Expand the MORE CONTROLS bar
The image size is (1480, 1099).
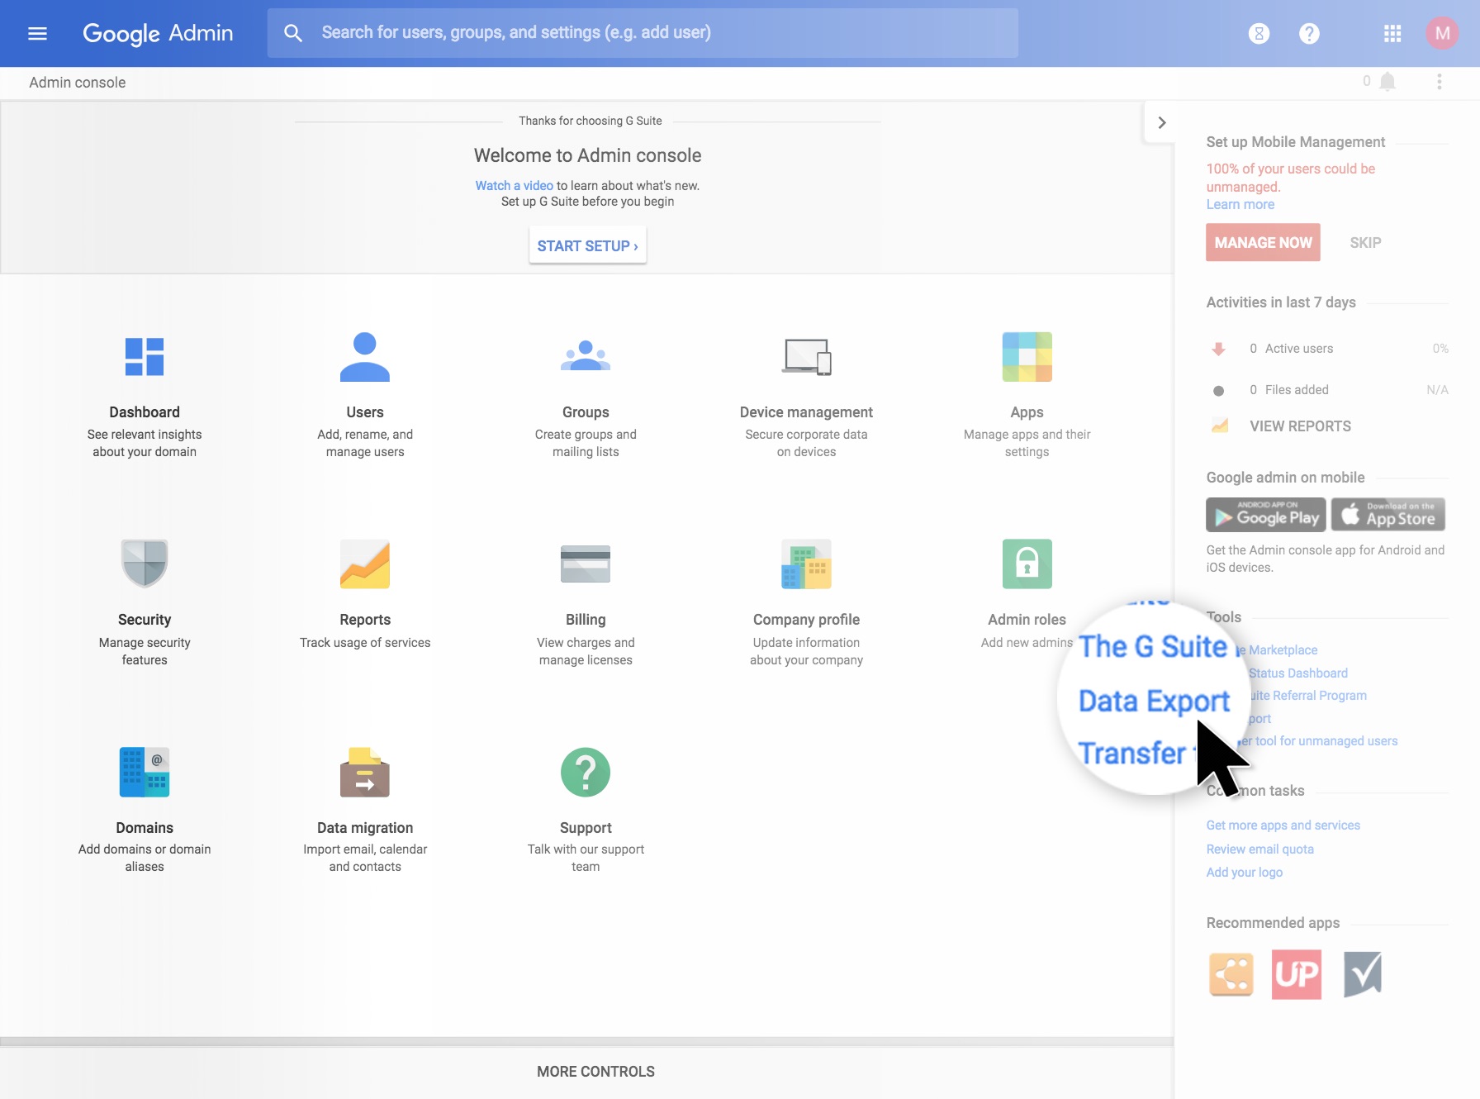tap(595, 1072)
